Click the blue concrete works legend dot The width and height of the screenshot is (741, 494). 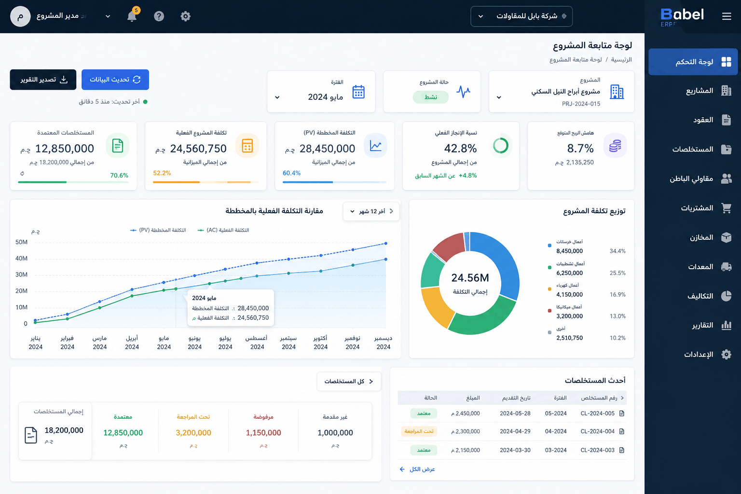(x=549, y=246)
